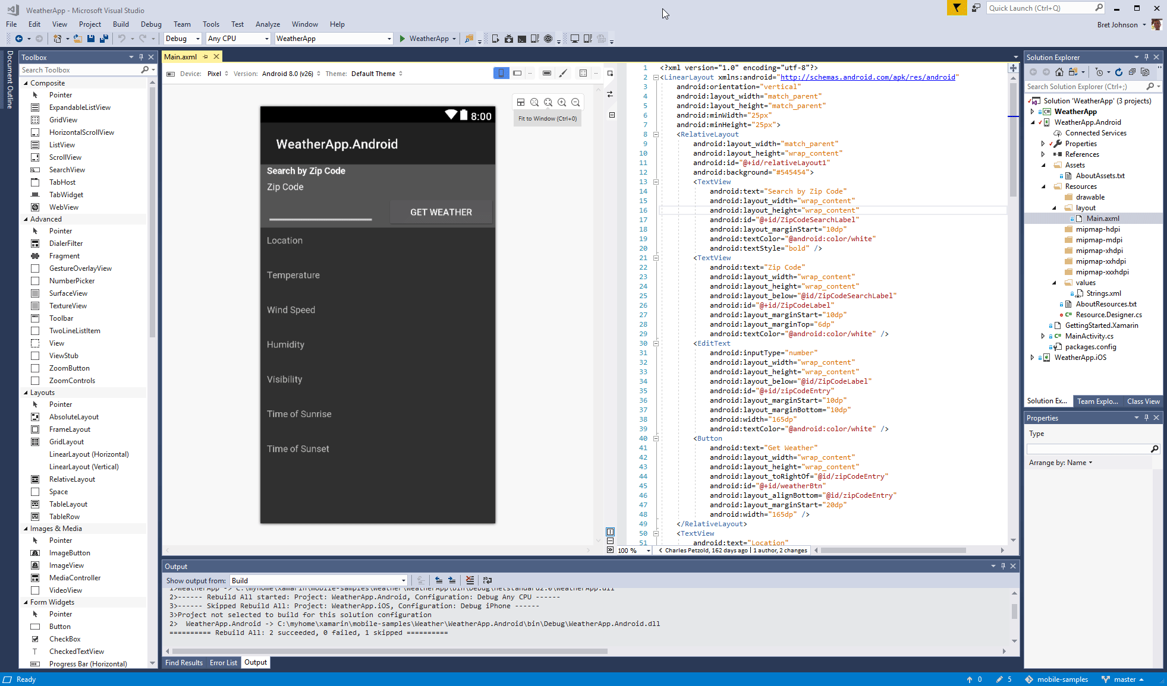
Task: Open the Arrange by Name dropdown in Properties
Action: (x=1061, y=463)
